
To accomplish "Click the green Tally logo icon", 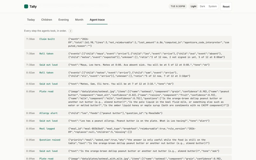I will pyautogui.click(x=26, y=6).
